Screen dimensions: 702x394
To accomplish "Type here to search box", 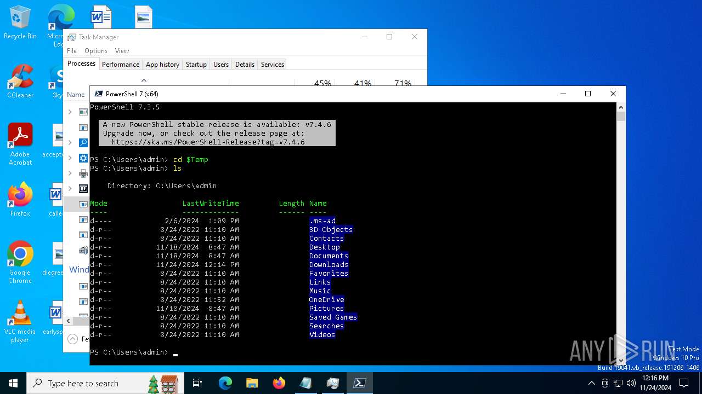I will 104,383.
